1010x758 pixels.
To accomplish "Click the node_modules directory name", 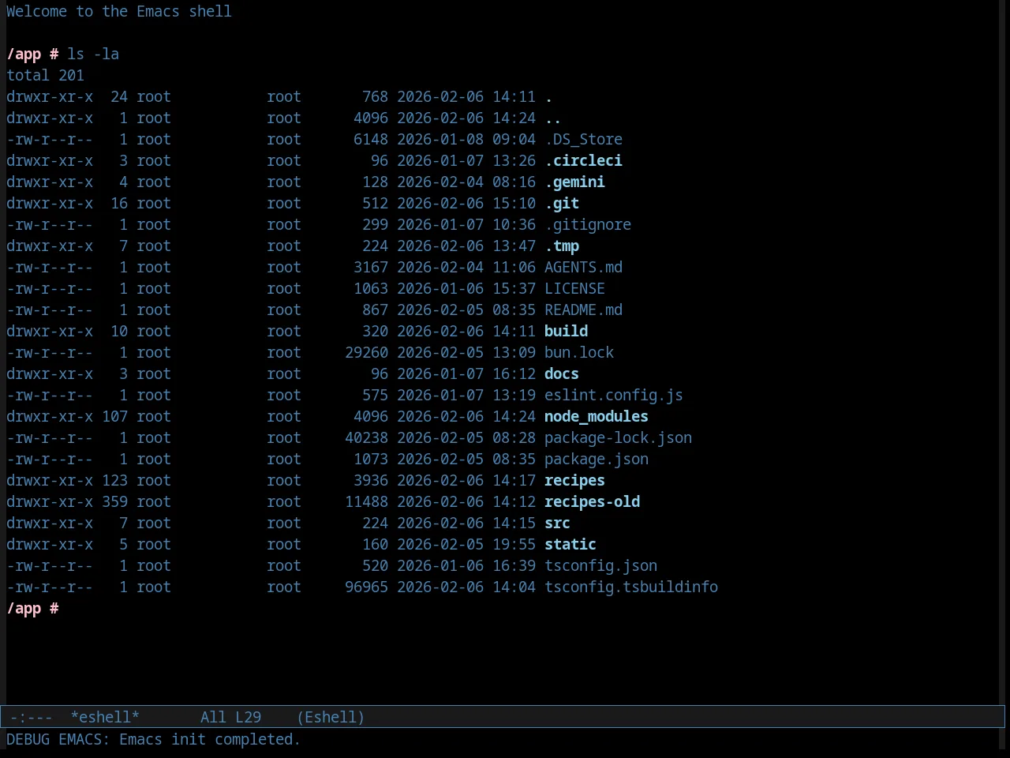I will click(597, 416).
